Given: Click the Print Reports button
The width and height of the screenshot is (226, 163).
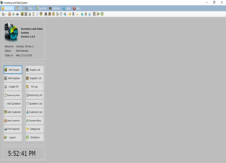Looking at the screenshot, I should [13, 129].
